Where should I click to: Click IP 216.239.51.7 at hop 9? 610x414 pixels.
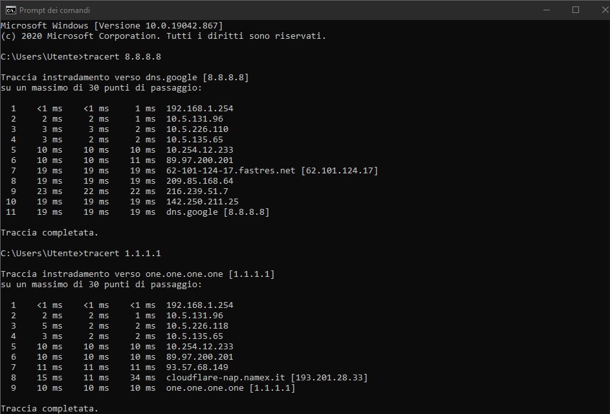pyautogui.click(x=197, y=191)
